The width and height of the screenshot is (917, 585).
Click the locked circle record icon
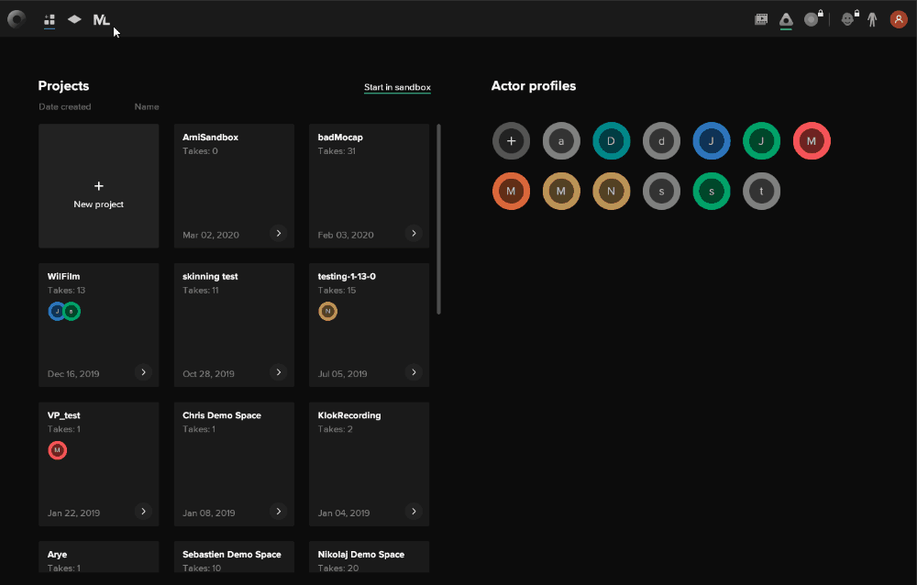(812, 18)
